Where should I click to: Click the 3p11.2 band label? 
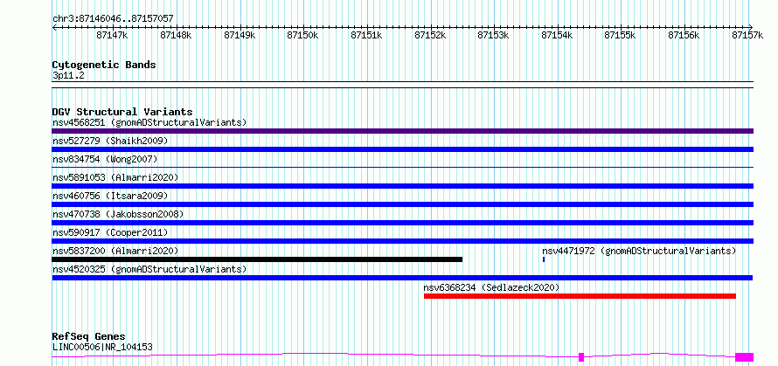point(68,75)
